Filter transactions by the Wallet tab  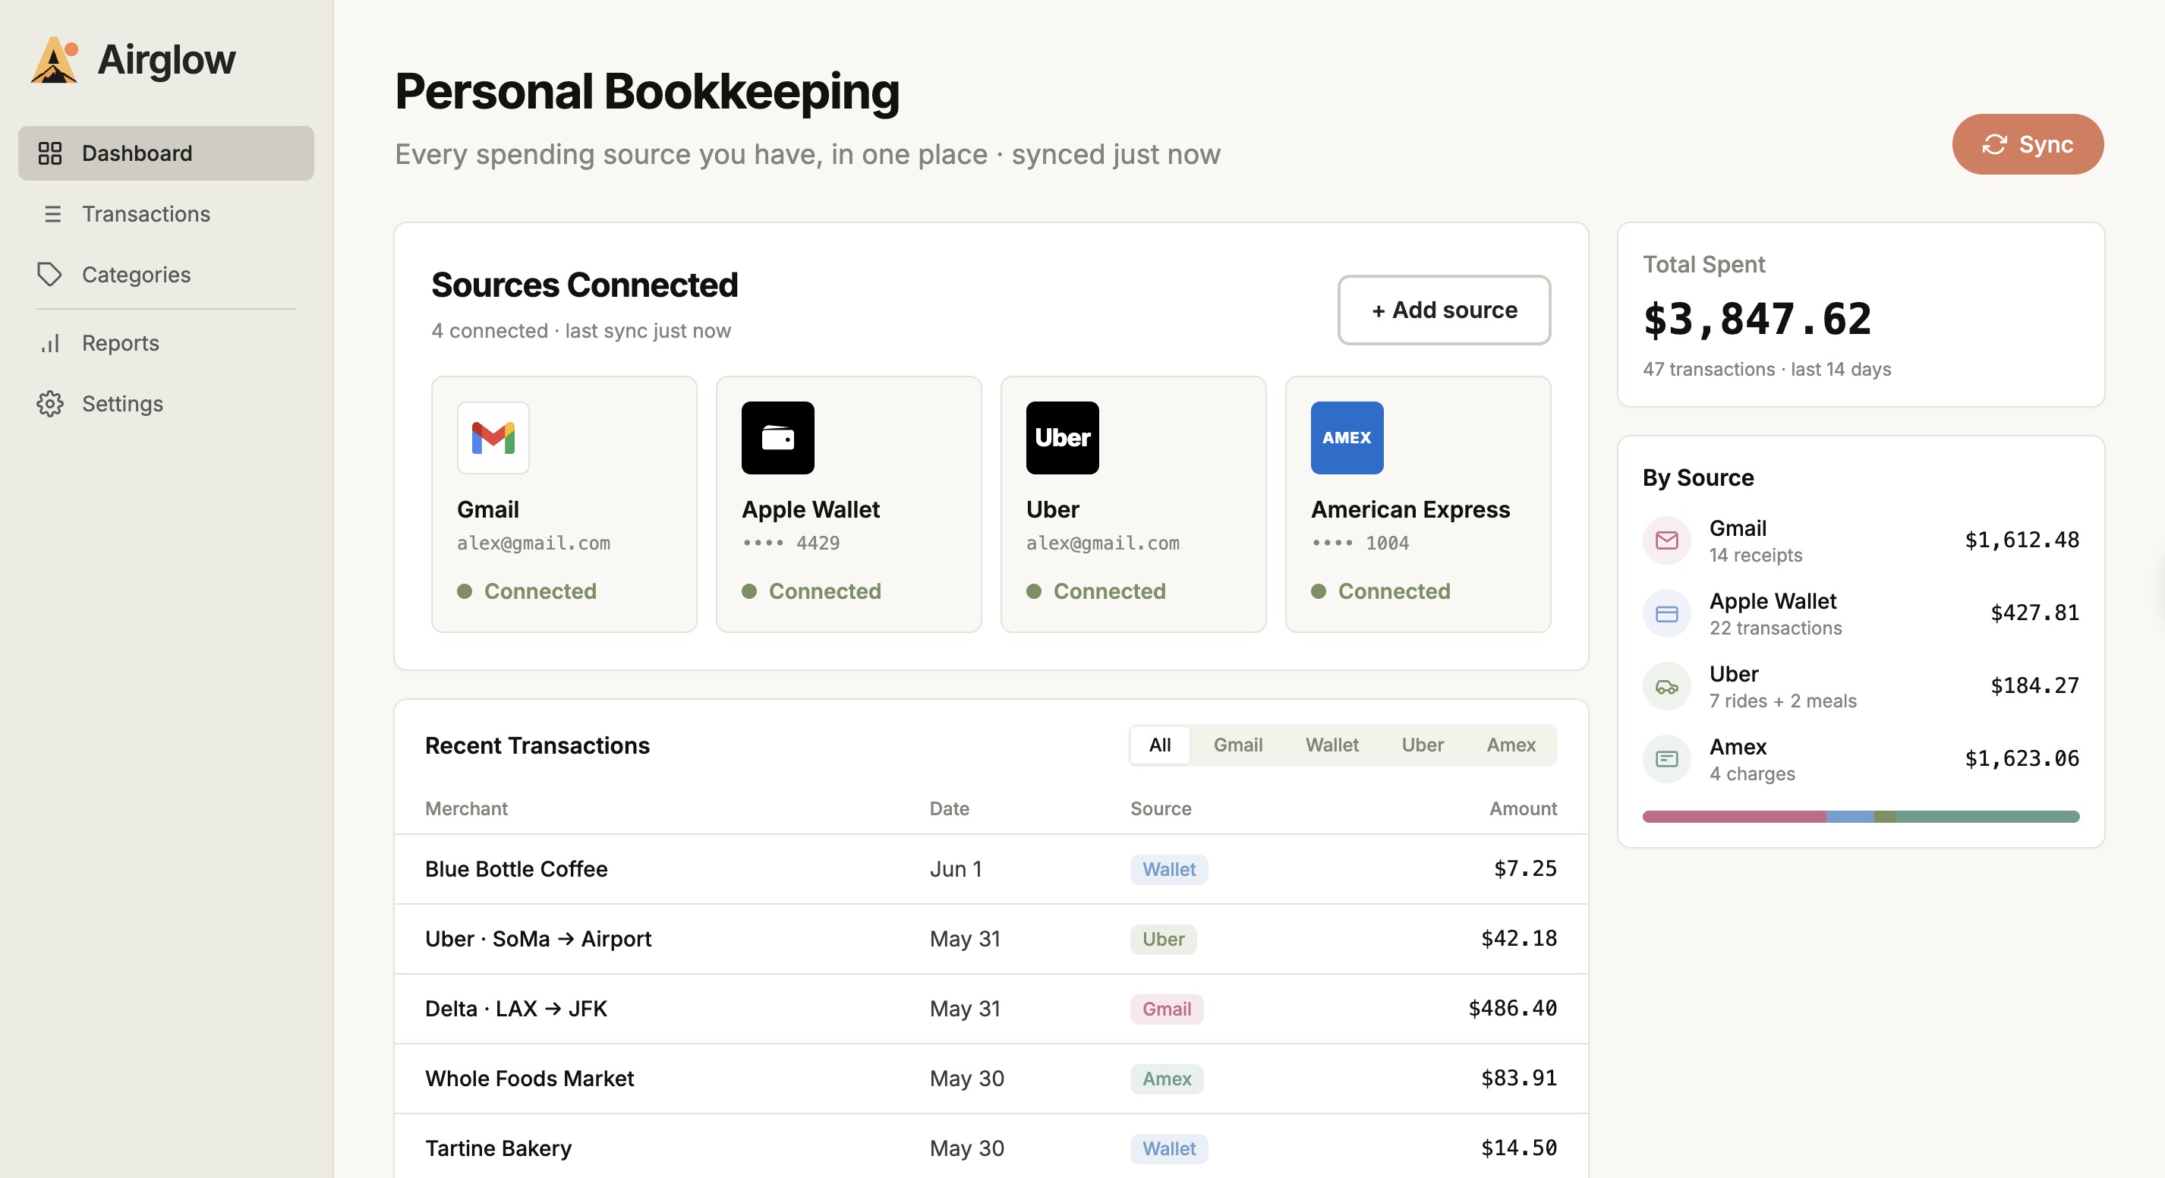(x=1332, y=745)
